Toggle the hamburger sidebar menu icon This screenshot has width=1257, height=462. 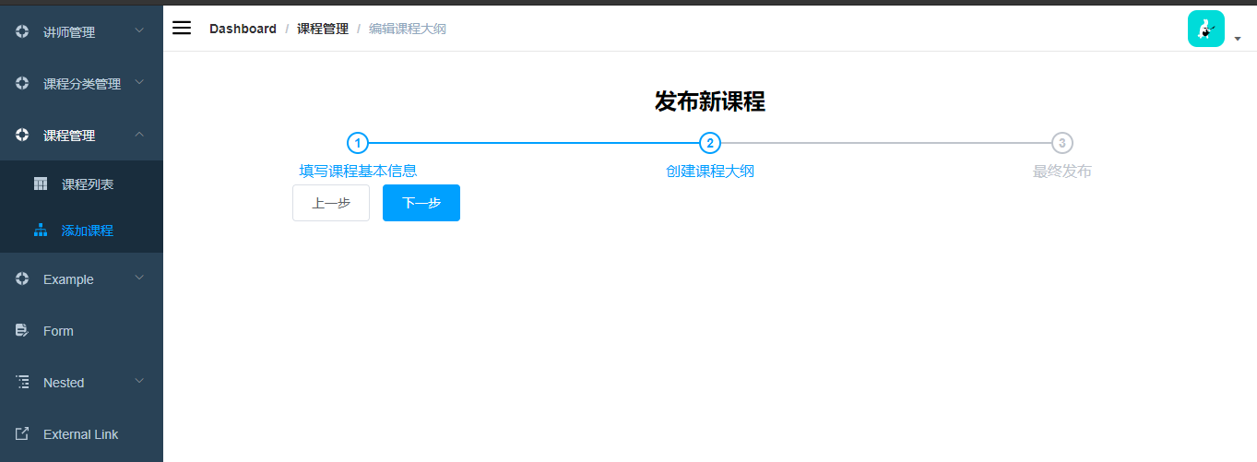182,28
